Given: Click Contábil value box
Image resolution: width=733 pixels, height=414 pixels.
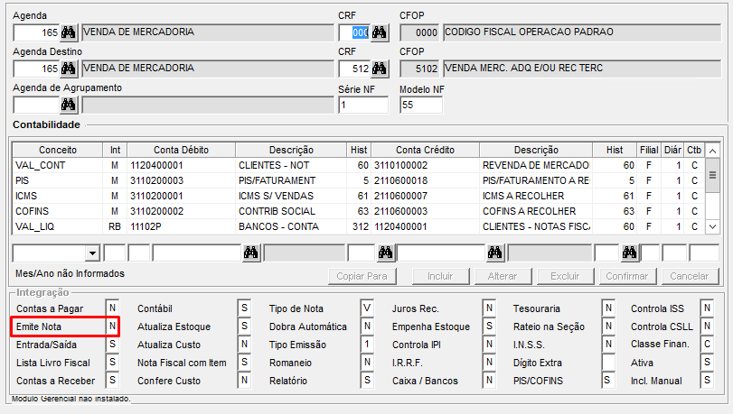Looking at the screenshot, I should point(244,308).
